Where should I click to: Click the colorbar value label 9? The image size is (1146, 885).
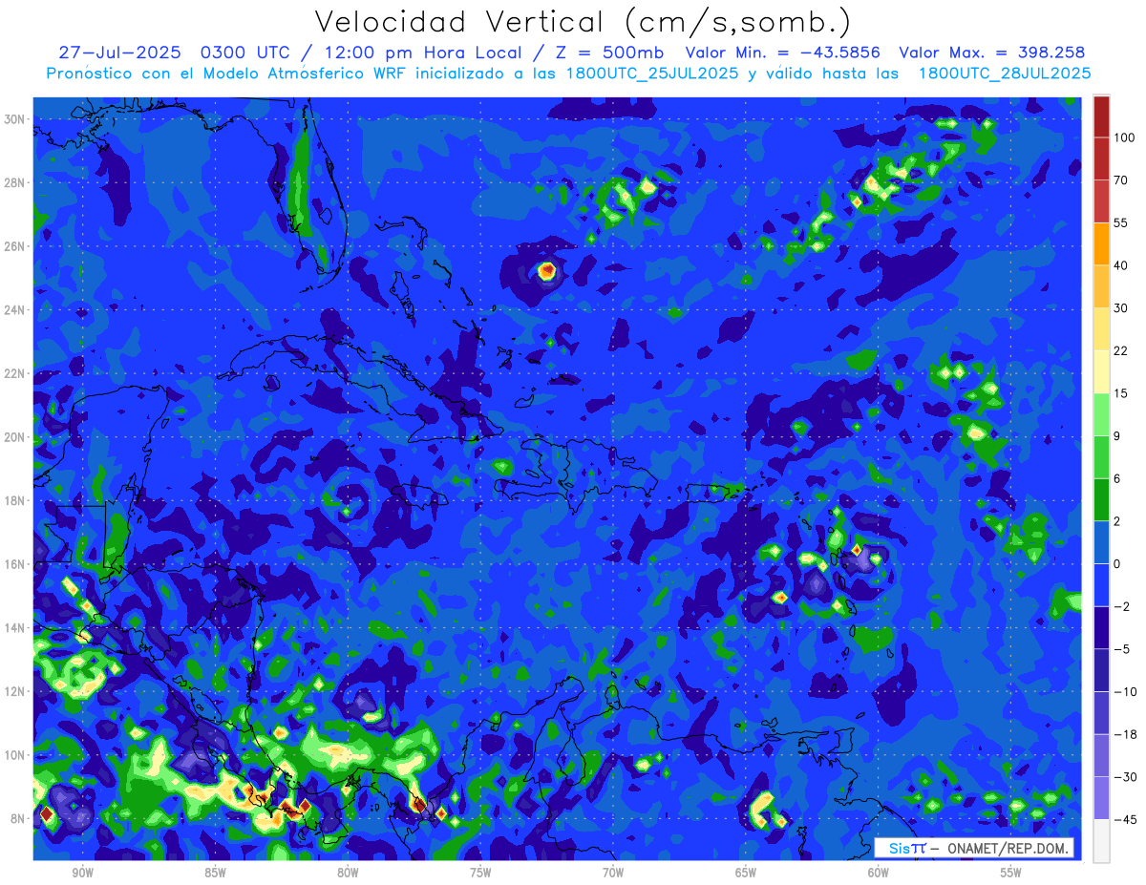[1117, 436]
